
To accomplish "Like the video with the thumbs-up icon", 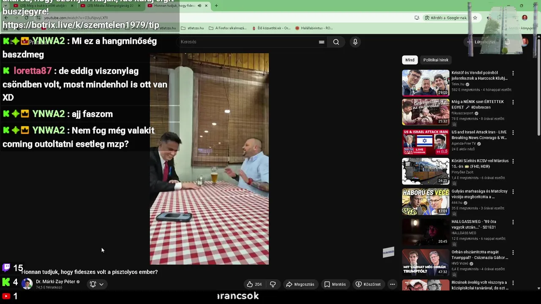I will pyautogui.click(x=250, y=284).
